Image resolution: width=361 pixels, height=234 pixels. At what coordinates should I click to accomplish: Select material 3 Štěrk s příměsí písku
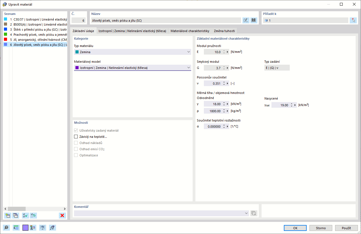point(35,30)
